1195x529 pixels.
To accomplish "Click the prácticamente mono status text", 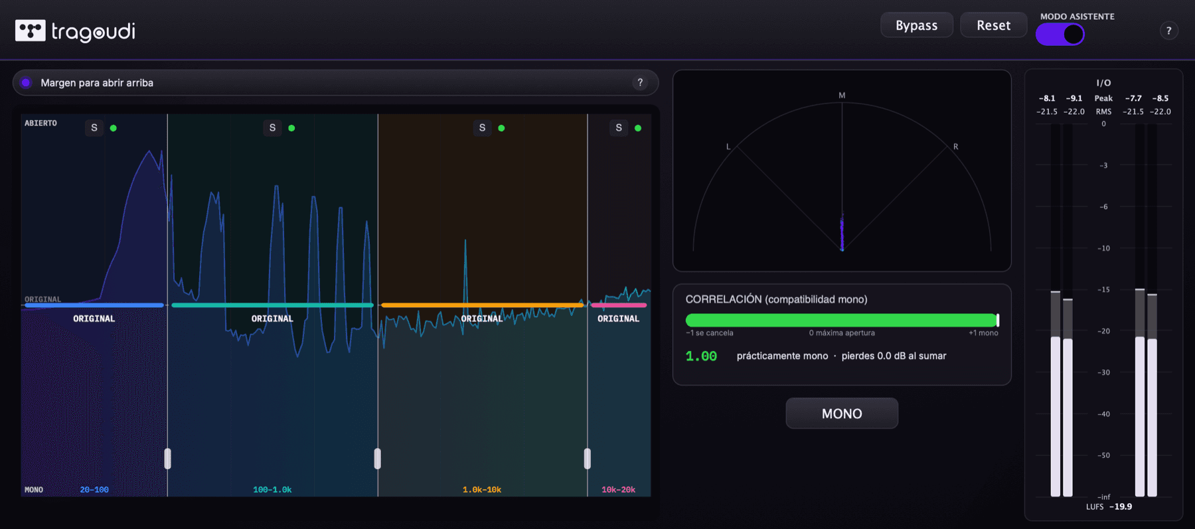I will pyautogui.click(x=782, y=356).
